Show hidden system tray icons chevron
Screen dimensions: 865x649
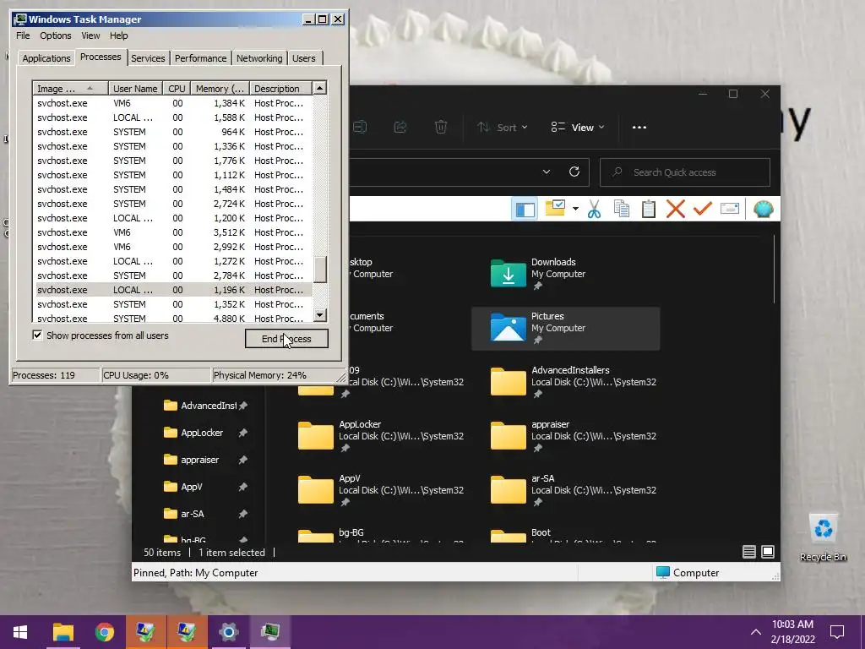pyautogui.click(x=756, y=632)
